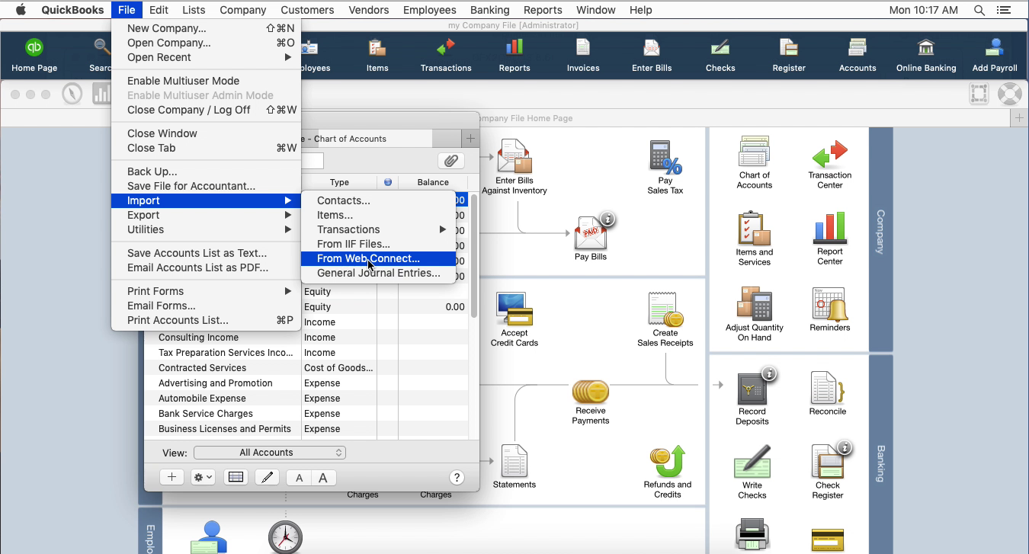1029x554 pixels.
Task: Expand the Utilities submenu
Action: 206,229
